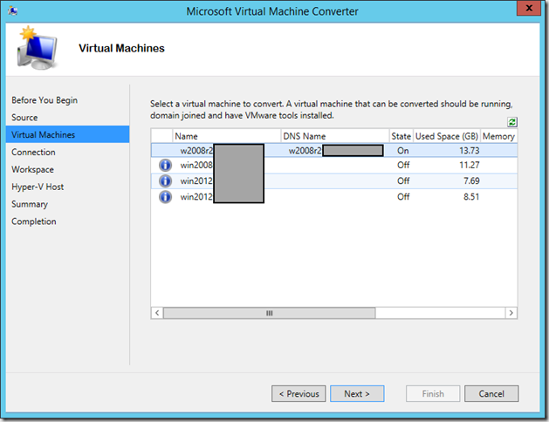Sort by the Name column header
This screenshot has width=549, height=422.
pos(227,136)
